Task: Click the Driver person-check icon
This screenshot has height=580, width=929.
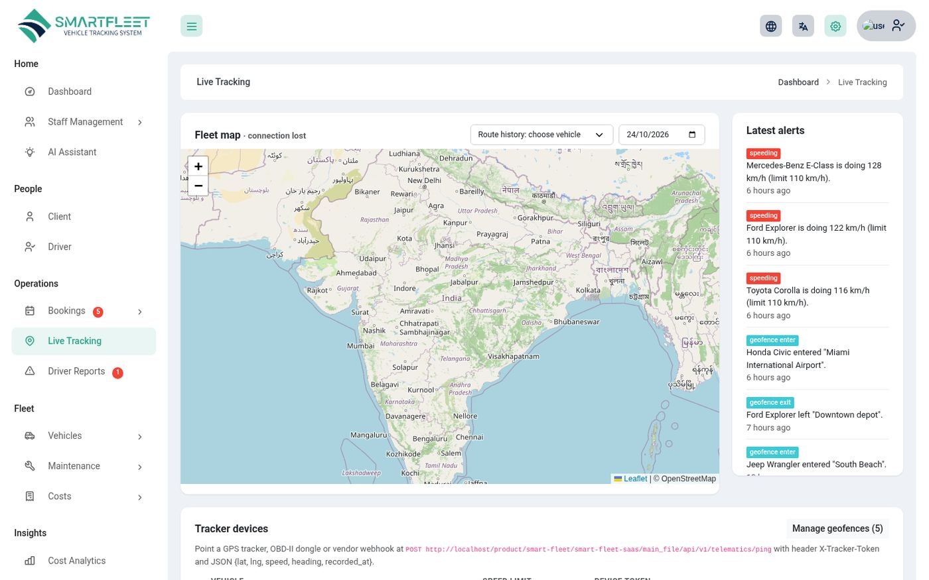Action: click(30, 247)
